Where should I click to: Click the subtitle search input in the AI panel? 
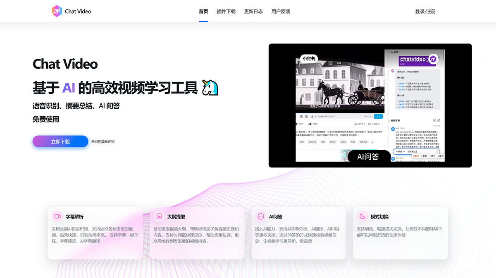419,151
